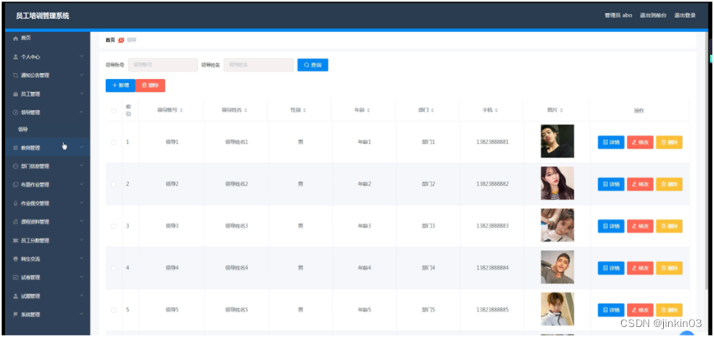Click the 部门信息管理 sidebar icon
This screenshot has width=714, height=337.
tap(16, 166)
